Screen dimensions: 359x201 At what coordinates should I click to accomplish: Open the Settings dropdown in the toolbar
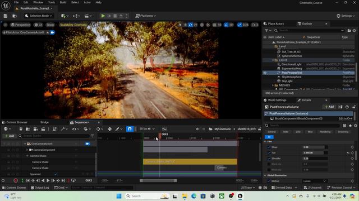346,16
